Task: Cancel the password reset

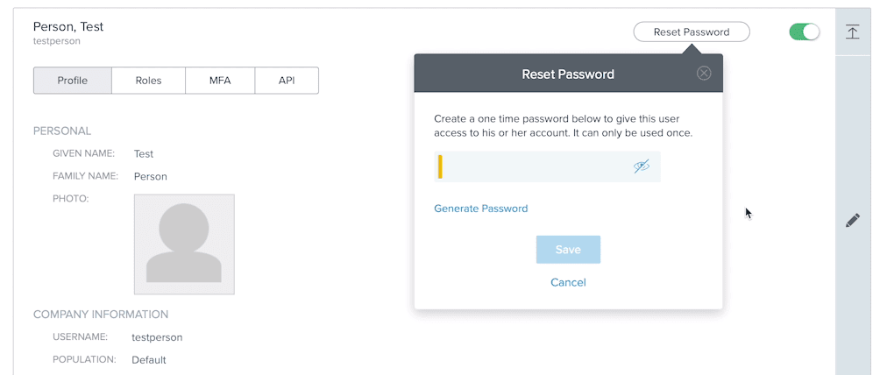Action: point(568,282)
